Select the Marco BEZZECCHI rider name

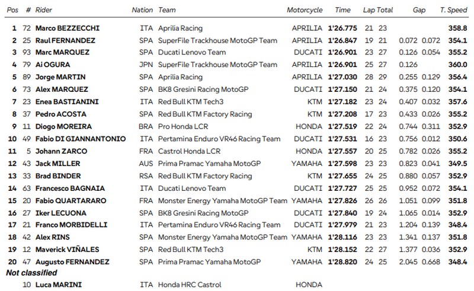(68, 28)
